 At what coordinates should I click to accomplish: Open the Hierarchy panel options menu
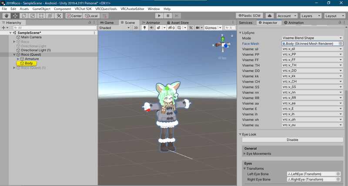[x=94, y=23]
